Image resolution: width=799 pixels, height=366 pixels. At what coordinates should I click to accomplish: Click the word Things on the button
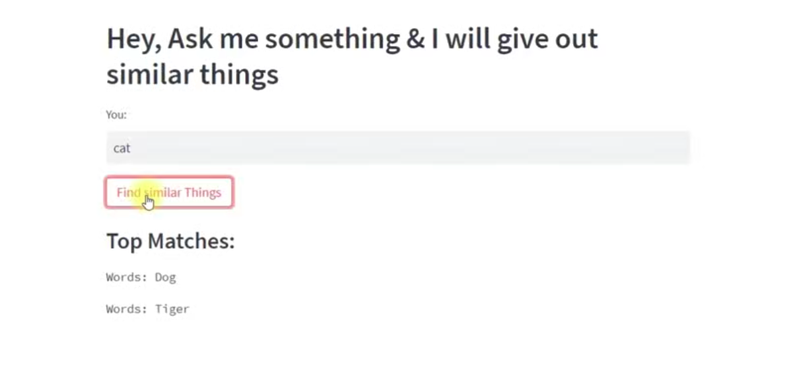coord(203,192)
